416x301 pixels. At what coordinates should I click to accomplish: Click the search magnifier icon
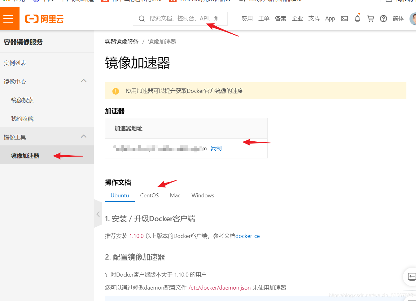pyautogui.click(x=142, y=19)
